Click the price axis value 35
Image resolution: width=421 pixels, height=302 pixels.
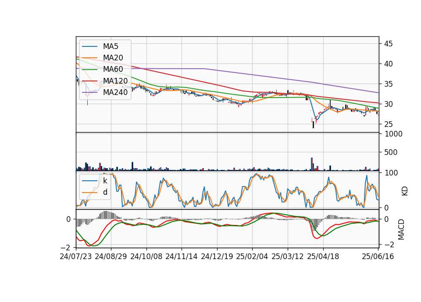[x=389, y=84]
